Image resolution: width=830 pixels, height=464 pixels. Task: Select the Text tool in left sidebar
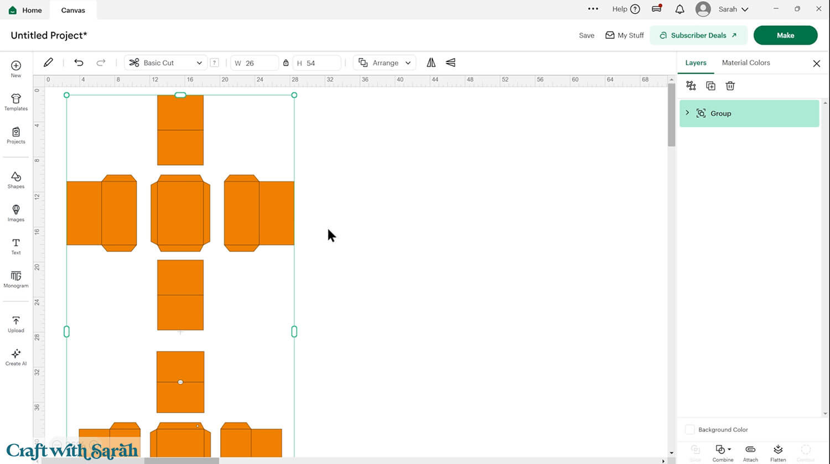coord(15,246)
